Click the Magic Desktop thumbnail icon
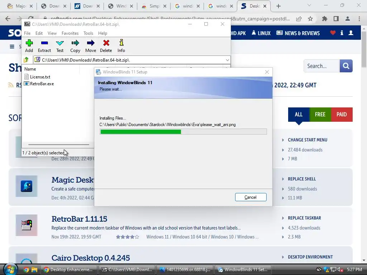This screenshot has height=275, width=367. click(27, 186)
